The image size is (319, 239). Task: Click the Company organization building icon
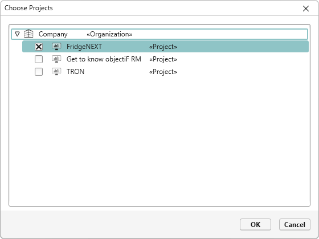(28, 34)
